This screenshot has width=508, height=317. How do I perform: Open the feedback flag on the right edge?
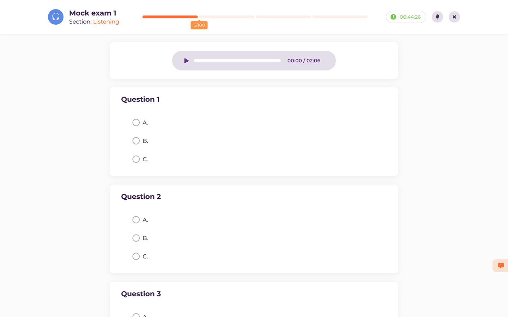click(500, 265)
